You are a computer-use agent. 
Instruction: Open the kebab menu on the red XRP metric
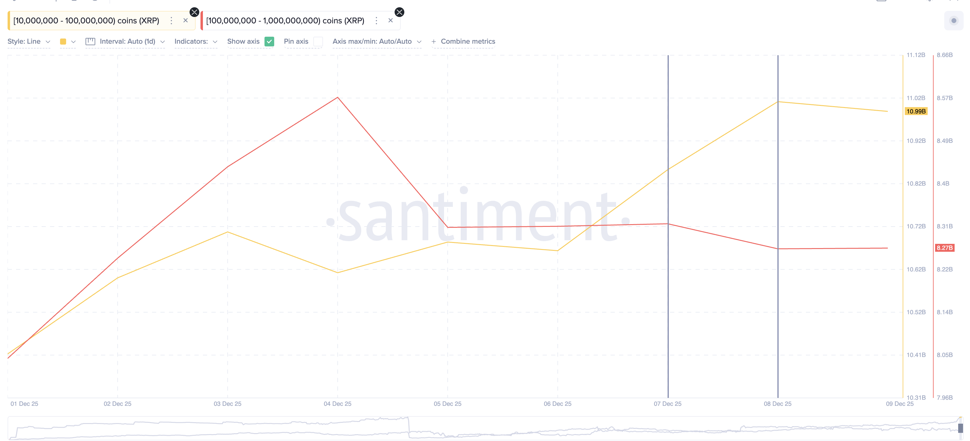(376, 21)
